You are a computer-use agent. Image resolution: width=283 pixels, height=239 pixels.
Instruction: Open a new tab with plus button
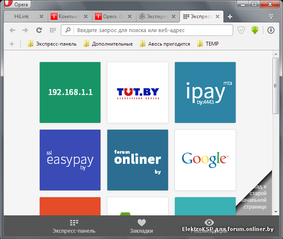pyautogui.click(x=230, y=17)
